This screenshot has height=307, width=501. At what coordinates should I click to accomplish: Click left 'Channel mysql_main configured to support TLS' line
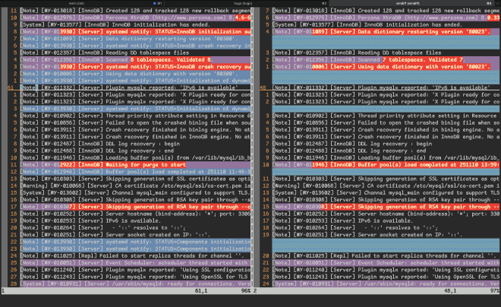(135, 193)
